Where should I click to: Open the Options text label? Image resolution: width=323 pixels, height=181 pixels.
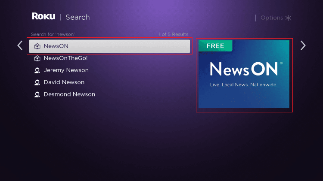pos(272,18)
